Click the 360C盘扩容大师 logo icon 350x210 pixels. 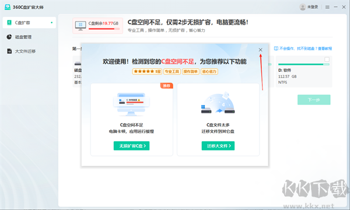click(x=8, y=7)
